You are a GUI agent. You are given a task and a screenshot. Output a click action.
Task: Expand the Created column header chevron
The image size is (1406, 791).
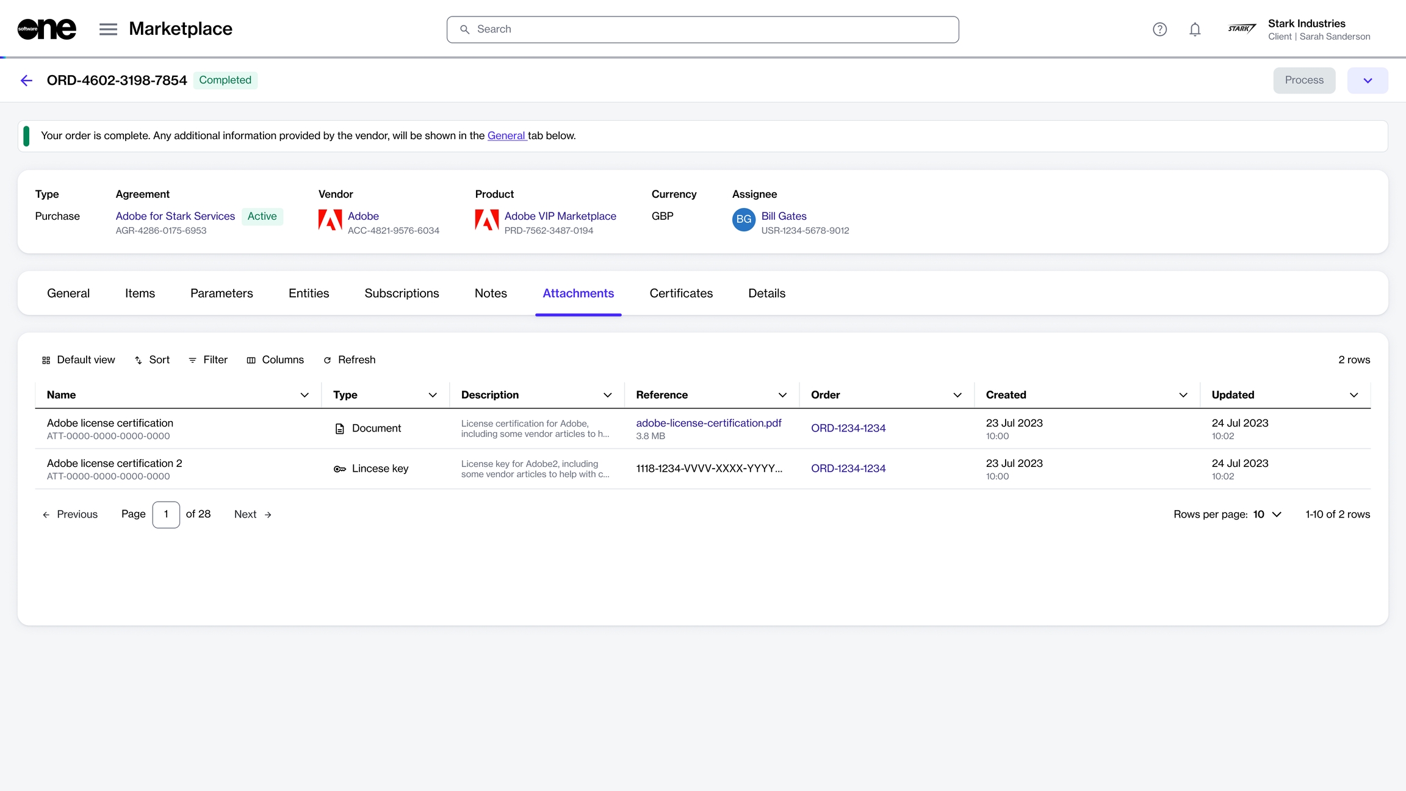click(x=1183, y=395)
